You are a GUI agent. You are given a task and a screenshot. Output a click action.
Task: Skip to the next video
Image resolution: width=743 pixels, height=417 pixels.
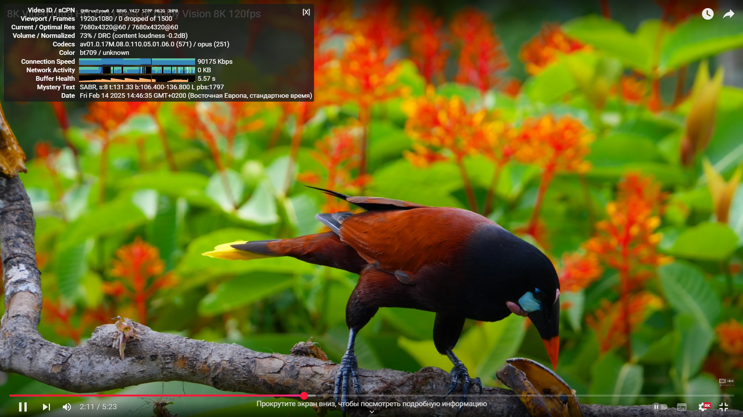(46, 407)
